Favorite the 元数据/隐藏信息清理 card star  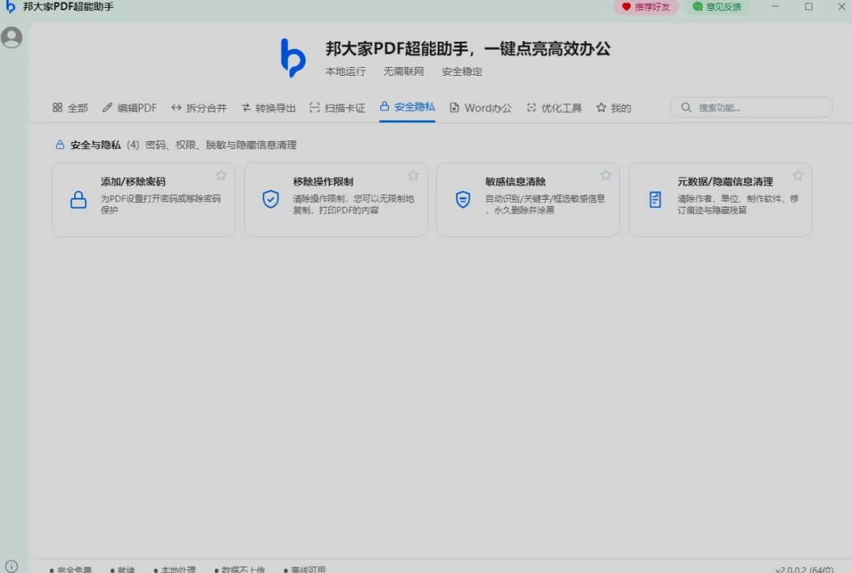797,175
